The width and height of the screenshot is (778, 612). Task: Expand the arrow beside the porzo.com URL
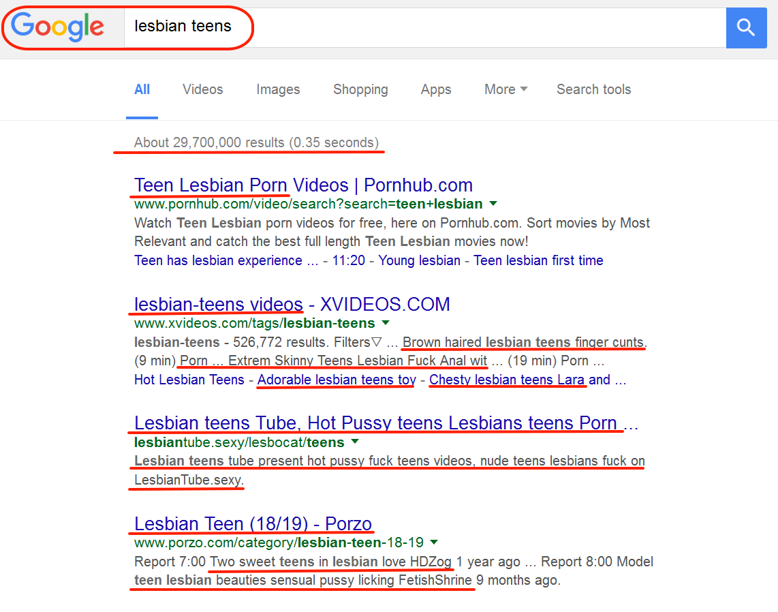tap(434, 542)
